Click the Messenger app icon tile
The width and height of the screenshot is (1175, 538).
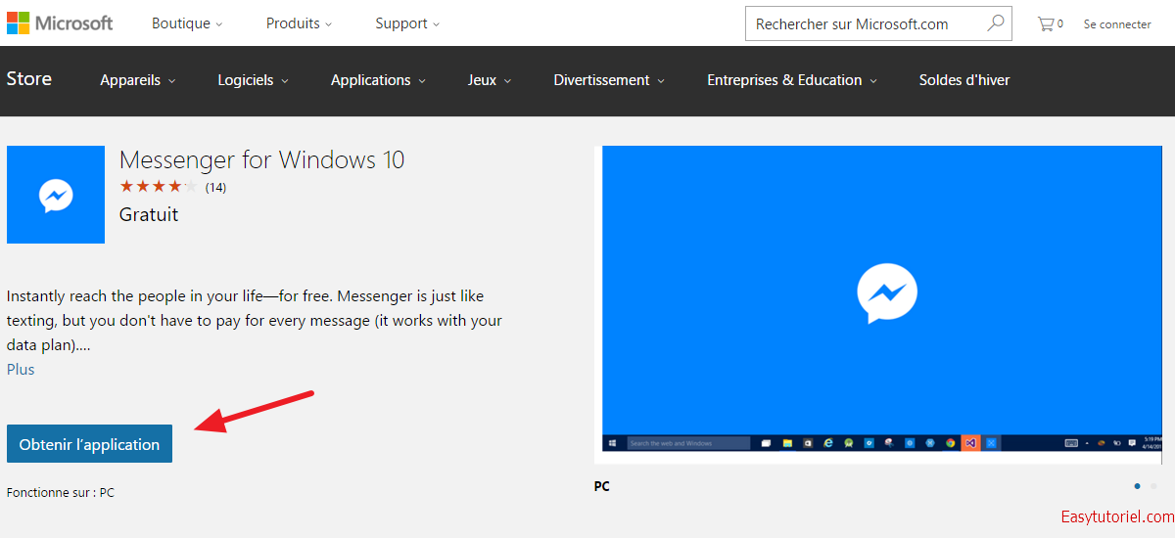pyautogui.click(x=56, y=195)
